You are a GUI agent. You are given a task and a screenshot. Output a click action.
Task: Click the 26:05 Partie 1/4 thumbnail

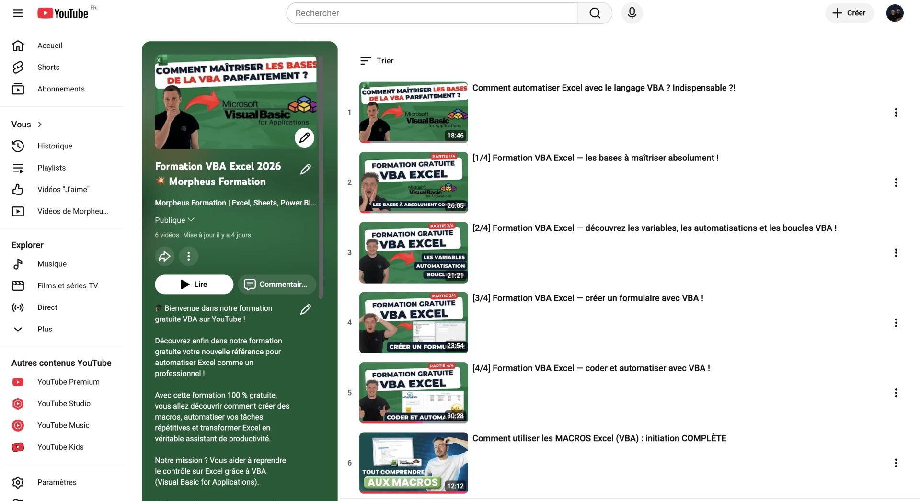point(414,182)
